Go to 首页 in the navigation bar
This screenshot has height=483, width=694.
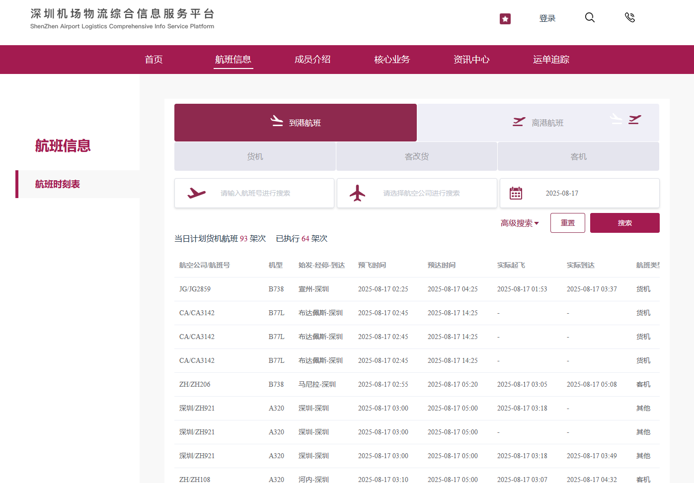pos(154,60)
